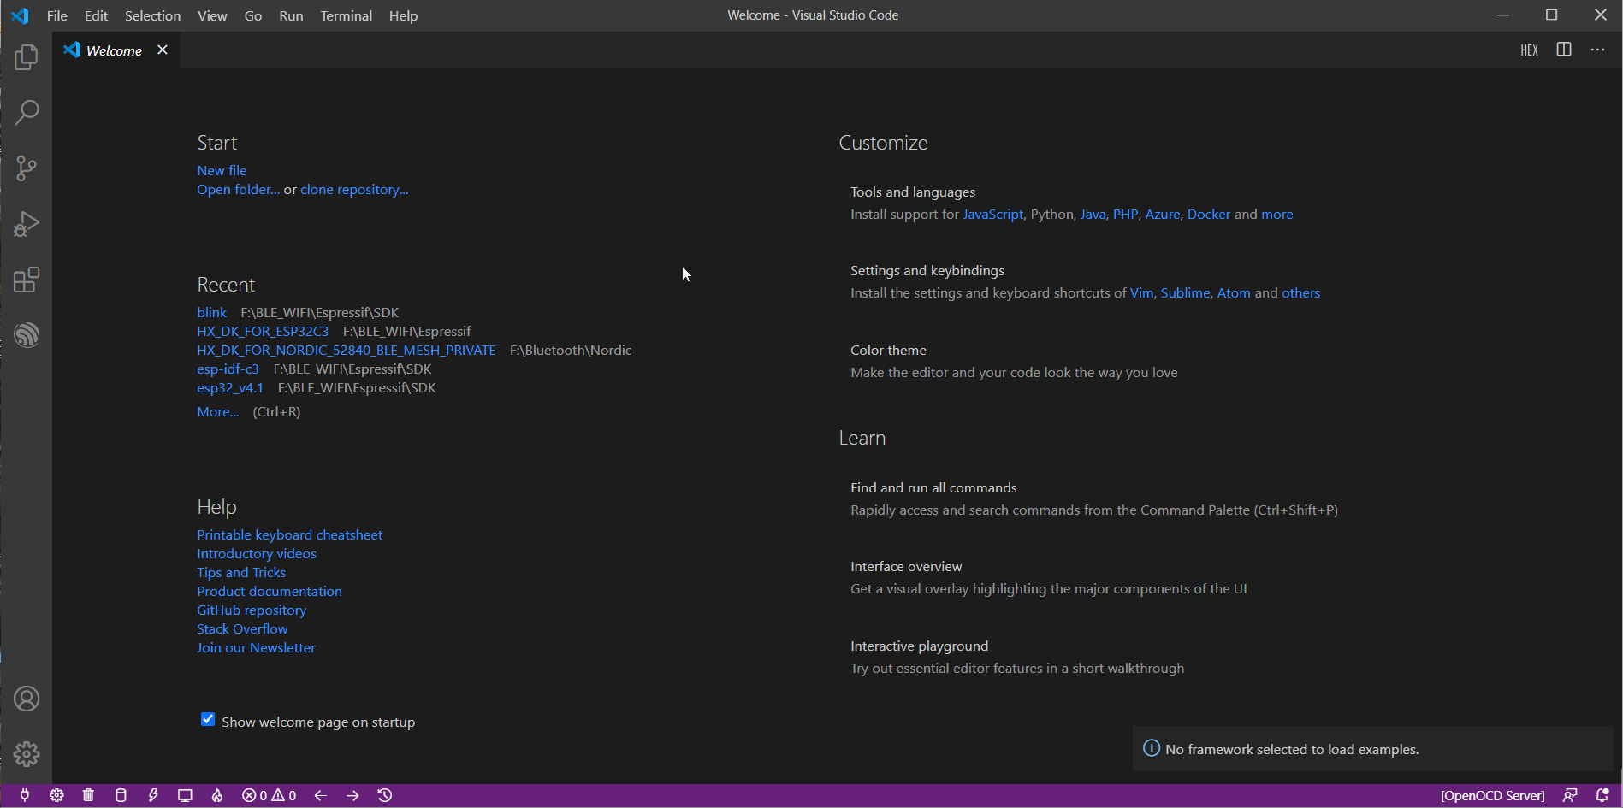The height and width of the screenshot is (808, 1623).
Task: Open recent esp32_v4.1 folder
Action: pos(230,387)
